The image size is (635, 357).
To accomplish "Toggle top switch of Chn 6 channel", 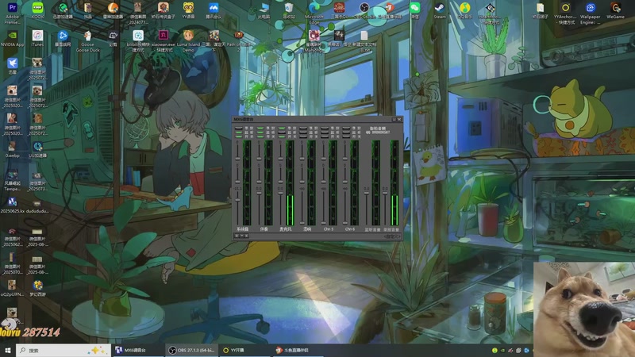I will tap(346, 129).
